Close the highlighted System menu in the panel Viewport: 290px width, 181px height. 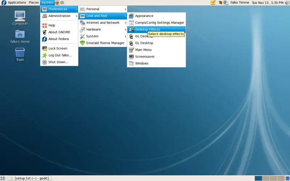click(x=47, y=3)
